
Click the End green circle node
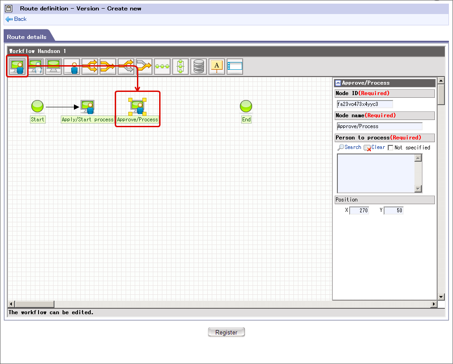pyautogui.click(x=246, y=106)
